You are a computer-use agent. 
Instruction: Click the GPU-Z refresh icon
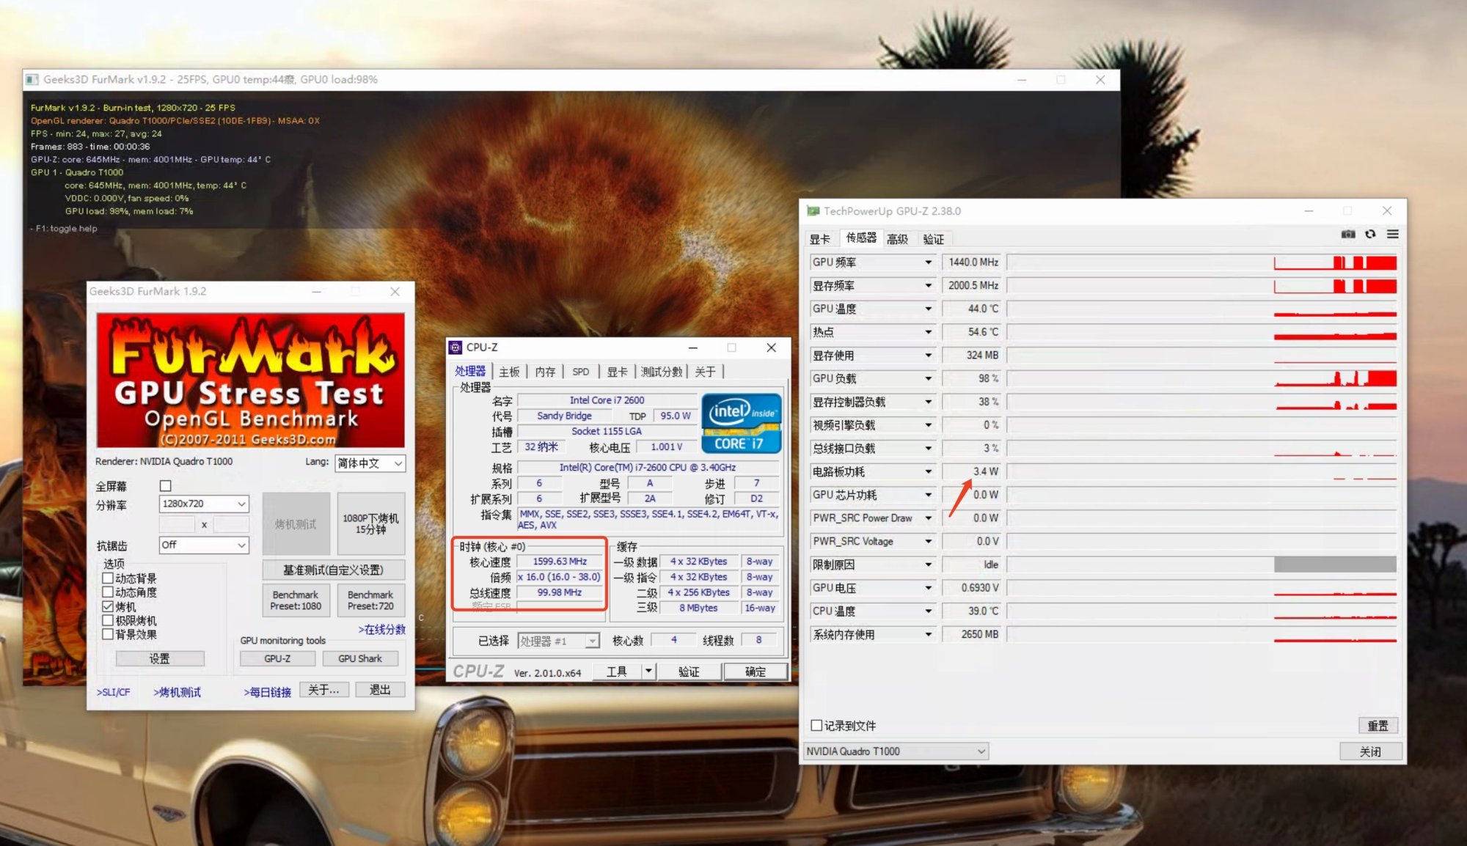click(1370, 235)
